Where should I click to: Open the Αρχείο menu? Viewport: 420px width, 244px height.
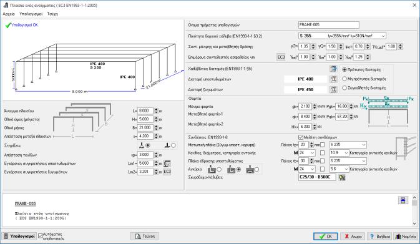click(x=9, y=14)
